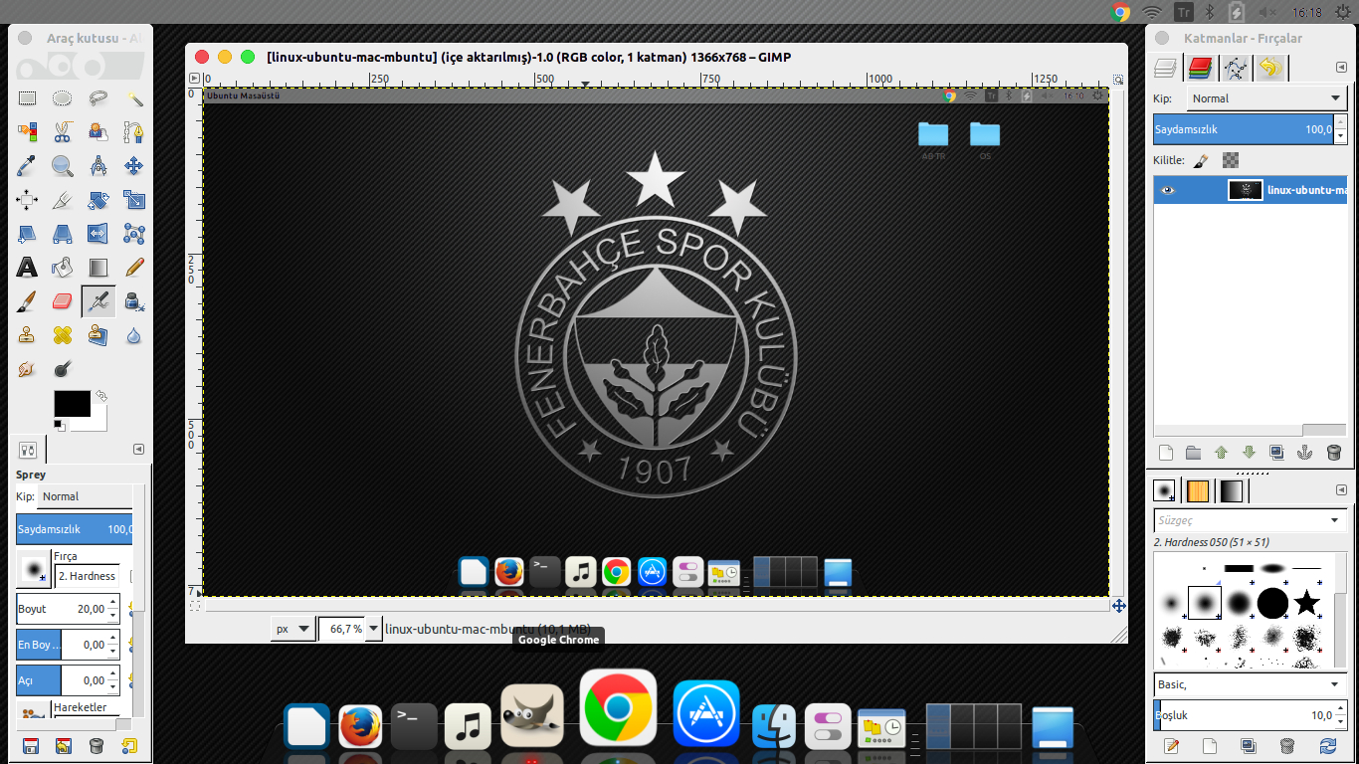This screenshot has height=764, width=1359.
Task: Open the Sprey tool Kip mode dropdown
Action: 86,496
